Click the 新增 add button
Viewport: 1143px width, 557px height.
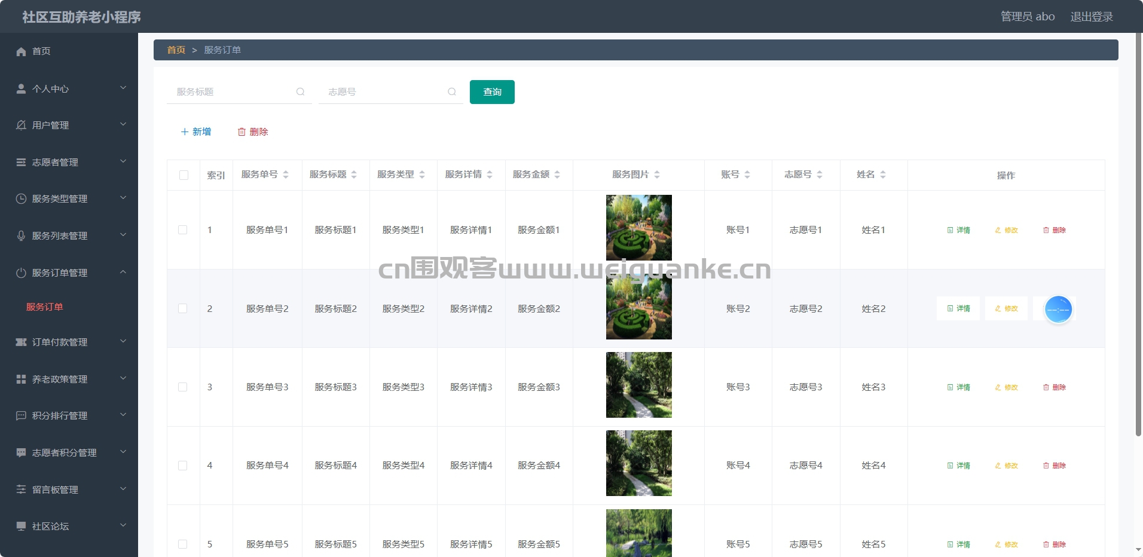(196, 132)
